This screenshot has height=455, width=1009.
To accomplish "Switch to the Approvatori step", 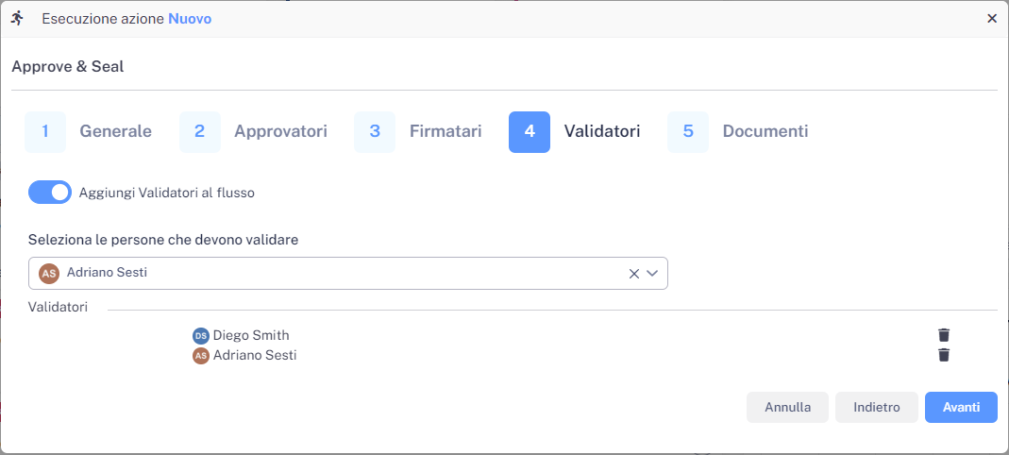I will click(280, 132).
